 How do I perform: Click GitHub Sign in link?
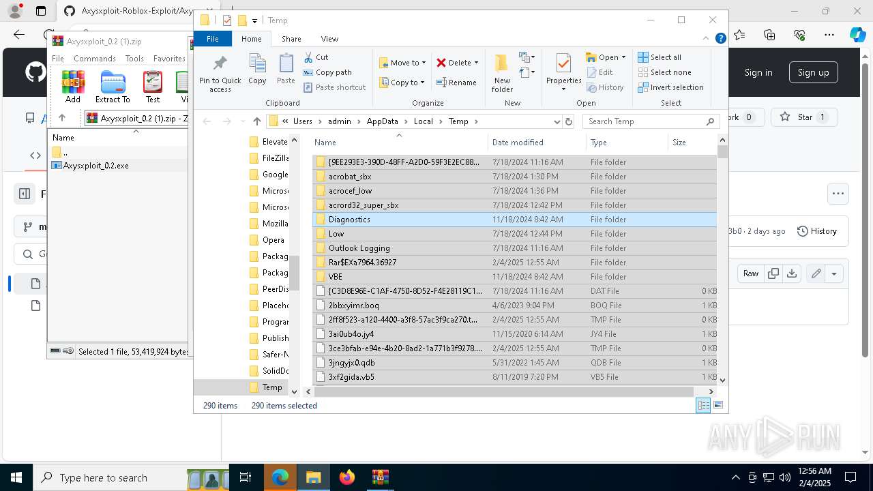point(758,72)
